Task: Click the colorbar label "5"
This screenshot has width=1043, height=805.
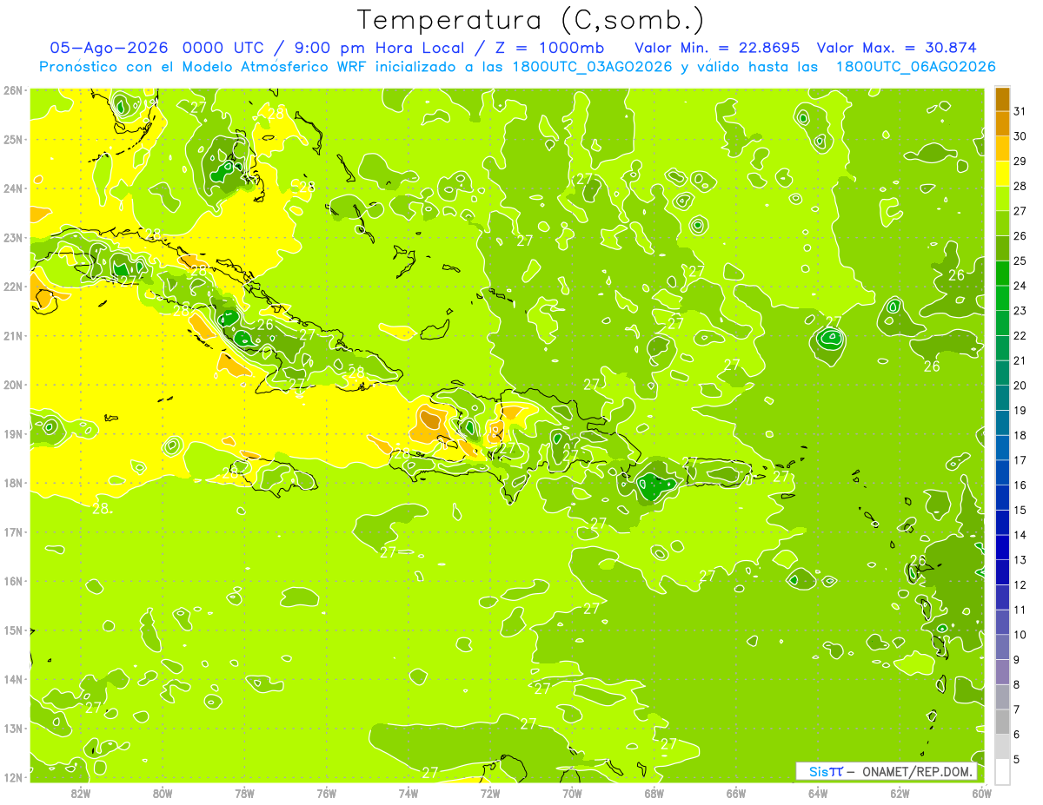Action: click(x=1017, y=759)
